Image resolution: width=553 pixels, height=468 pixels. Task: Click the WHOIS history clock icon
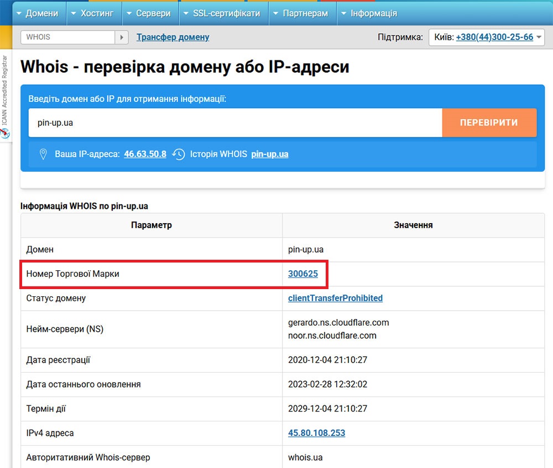(178, 154)
